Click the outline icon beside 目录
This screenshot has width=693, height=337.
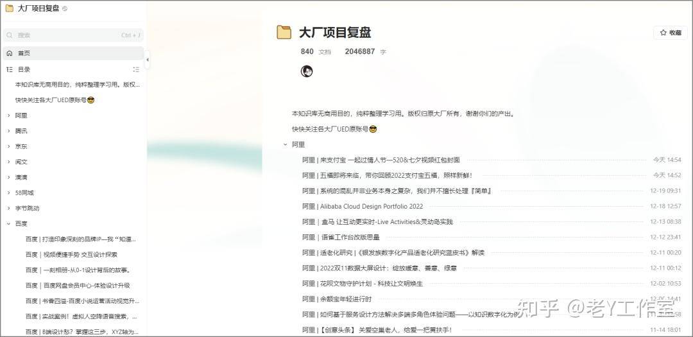tap(10, 69)
